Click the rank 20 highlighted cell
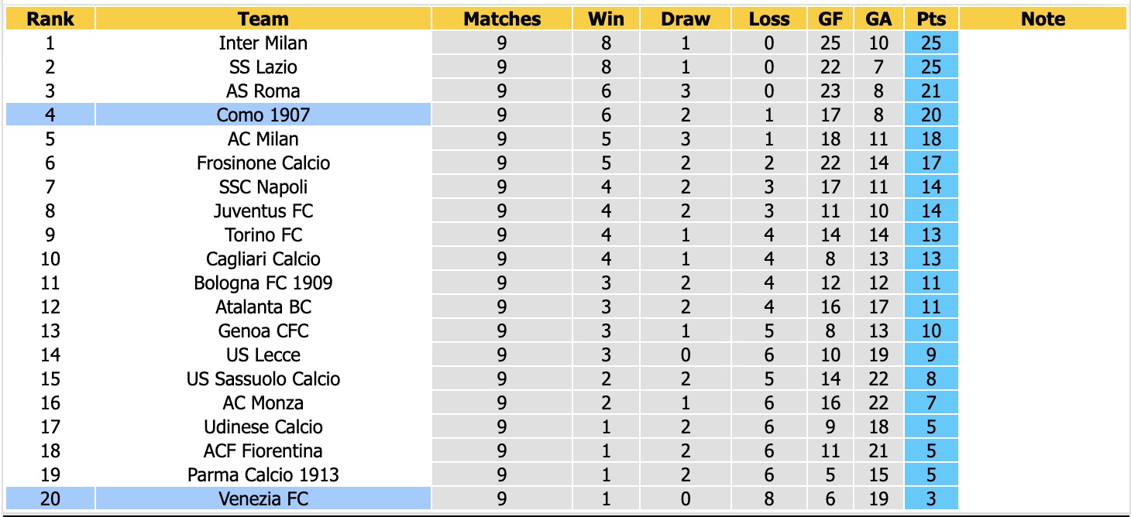 coord(50,499)
